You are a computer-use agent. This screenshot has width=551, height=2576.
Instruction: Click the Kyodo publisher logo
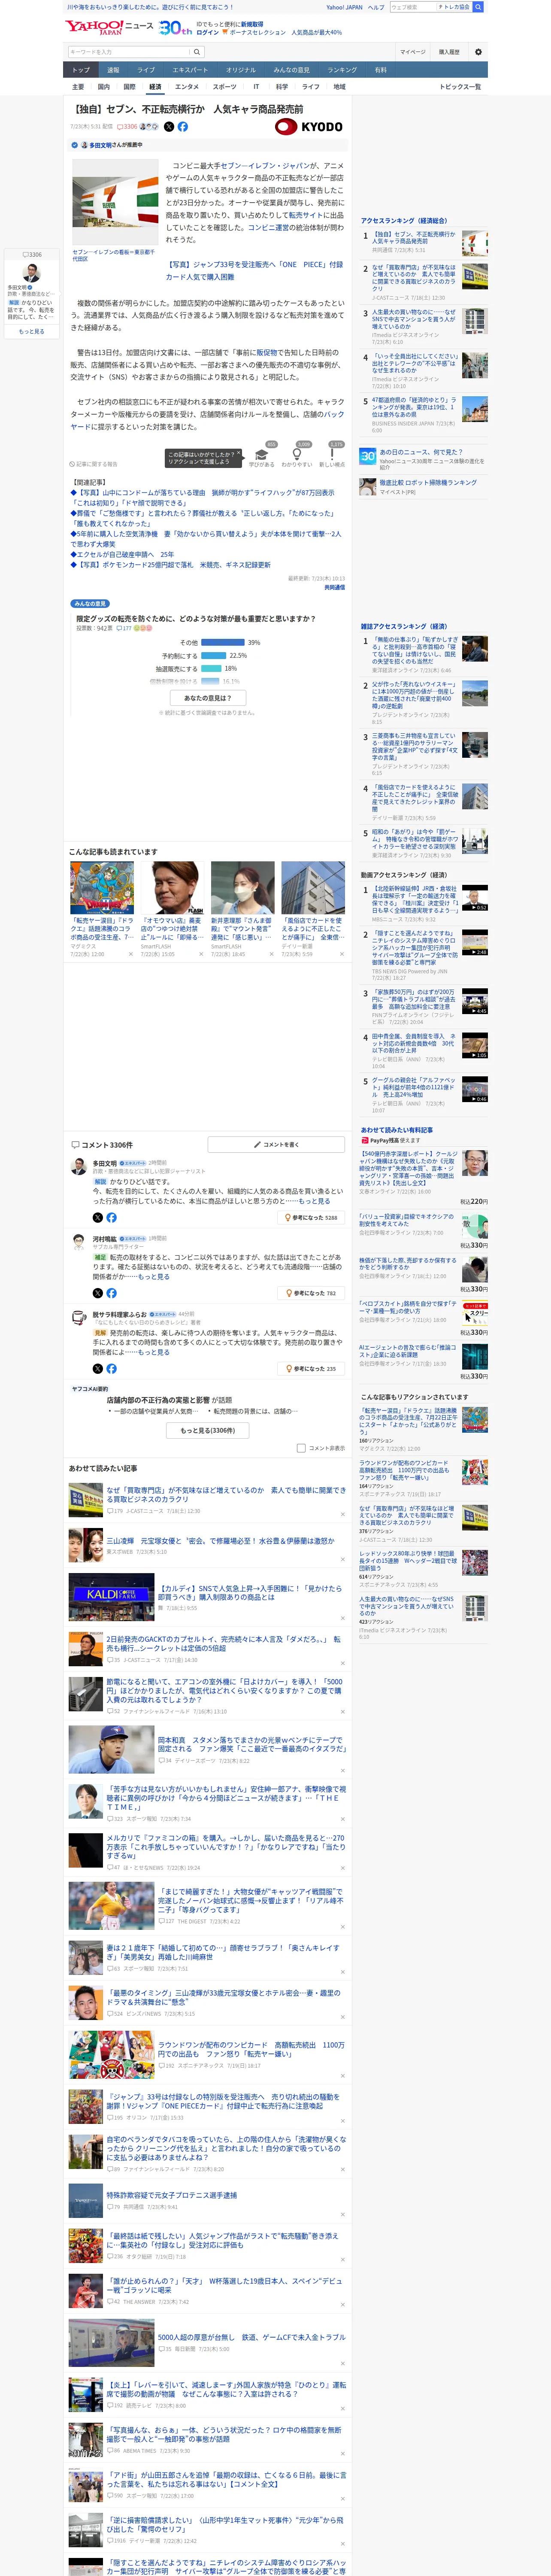[309, 127]
